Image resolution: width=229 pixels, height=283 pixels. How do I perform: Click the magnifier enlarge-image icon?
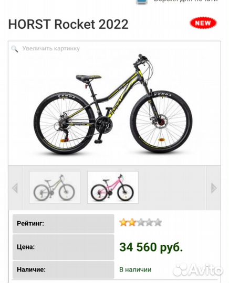(x=15, y=49)
